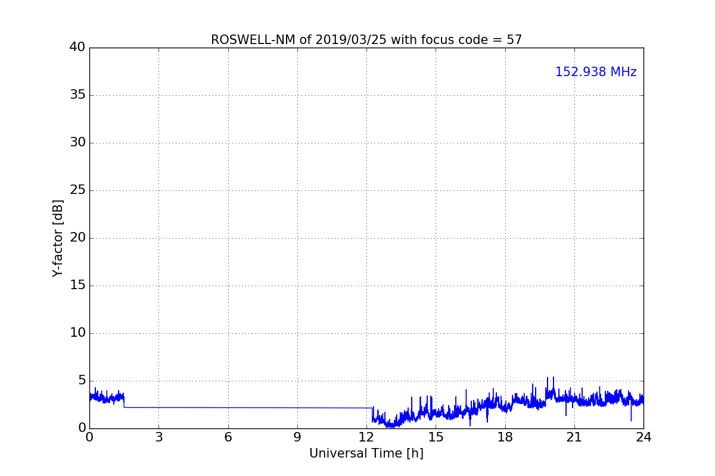The width and height of the screenshot is (715, 476).
Task: Click the 25 tick label on Y axis
Action: [77, 190]
